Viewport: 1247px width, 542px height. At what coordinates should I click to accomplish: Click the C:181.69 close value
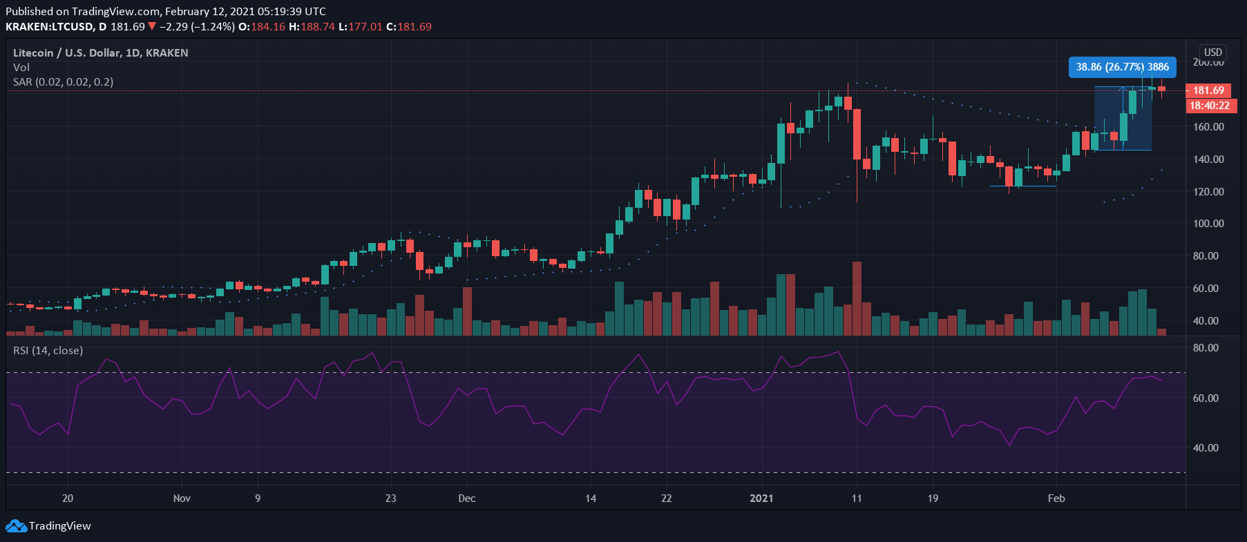409,27
